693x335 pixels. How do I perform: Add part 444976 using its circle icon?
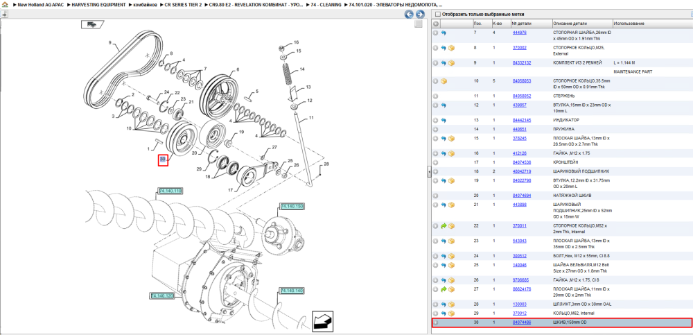click(x=436, y=33)
